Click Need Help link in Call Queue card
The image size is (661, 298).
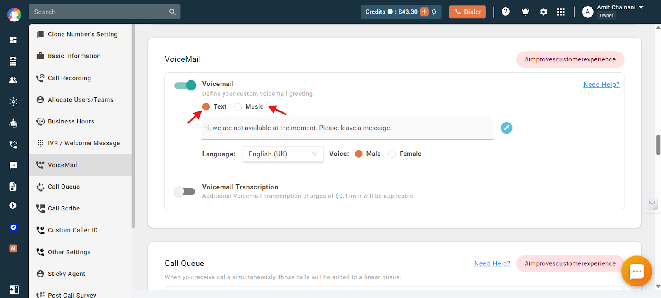click(x=492, y=263)
